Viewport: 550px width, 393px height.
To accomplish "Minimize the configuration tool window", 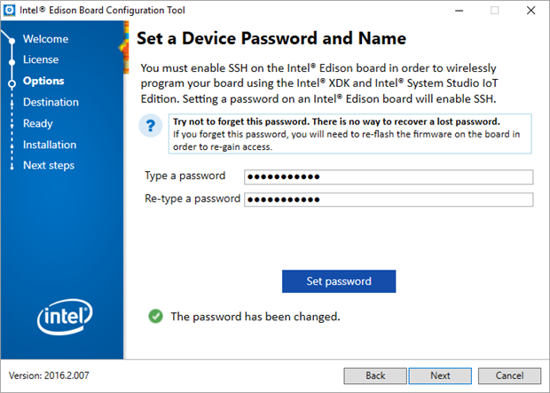I will 453,11.
